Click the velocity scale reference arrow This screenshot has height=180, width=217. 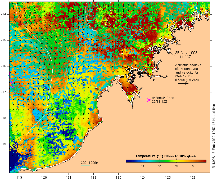coord(183,83)
